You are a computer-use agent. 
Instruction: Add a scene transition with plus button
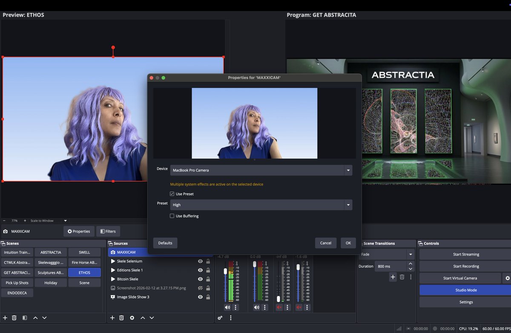(x=393, y=277)
